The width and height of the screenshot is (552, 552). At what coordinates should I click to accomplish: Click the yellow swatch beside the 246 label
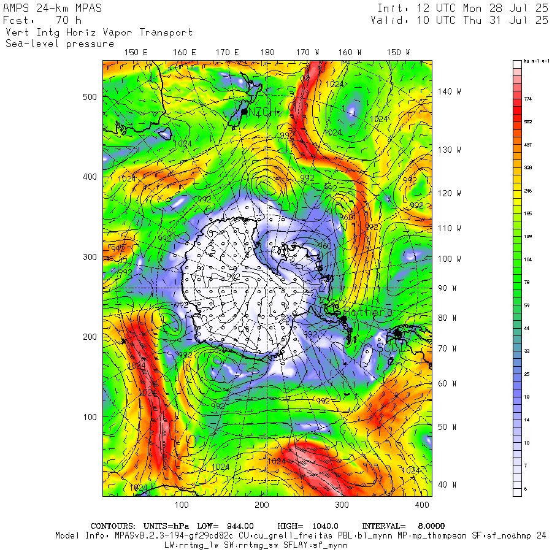click(x=517, y=194)
